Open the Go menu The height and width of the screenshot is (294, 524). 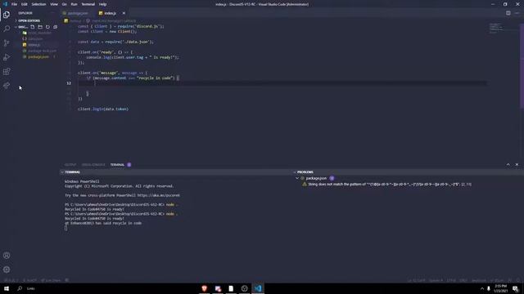point(64,4)
